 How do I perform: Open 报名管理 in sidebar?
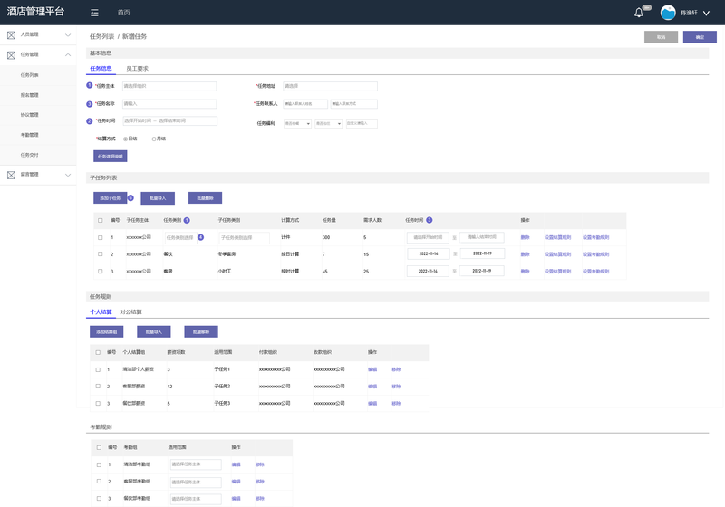(29, 95)
